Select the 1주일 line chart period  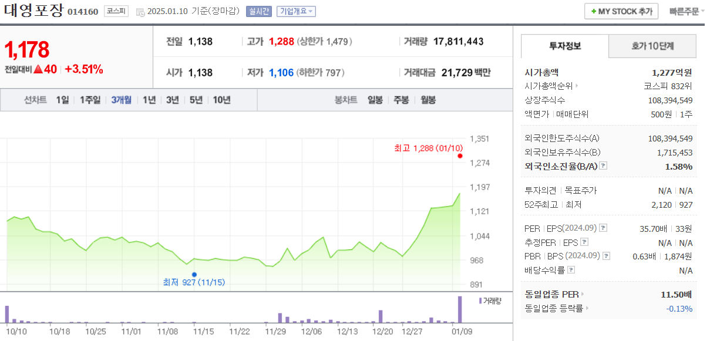point(90,100)
